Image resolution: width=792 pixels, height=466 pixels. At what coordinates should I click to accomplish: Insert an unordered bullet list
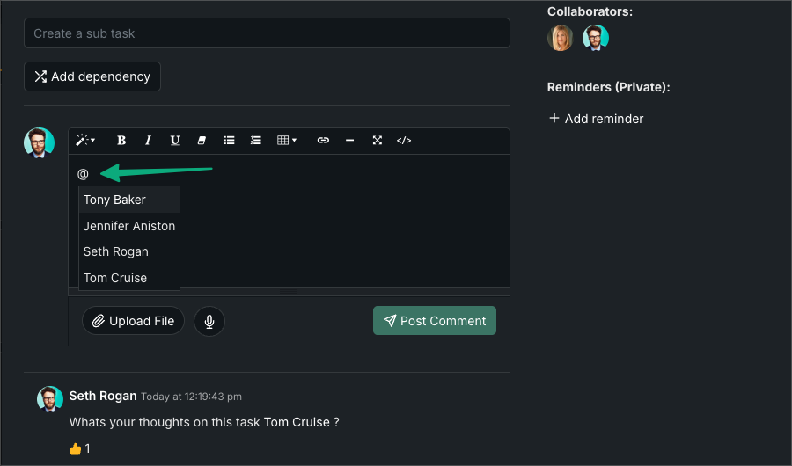pos(229,141)
